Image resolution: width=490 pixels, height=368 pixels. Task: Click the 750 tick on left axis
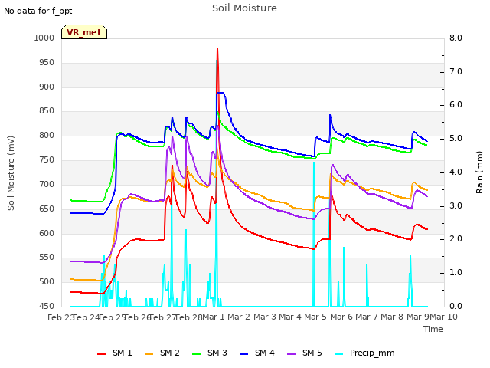pos(47,159)
